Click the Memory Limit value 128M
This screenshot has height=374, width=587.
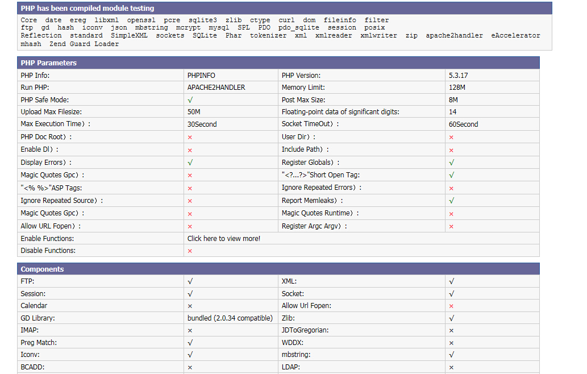457,88
